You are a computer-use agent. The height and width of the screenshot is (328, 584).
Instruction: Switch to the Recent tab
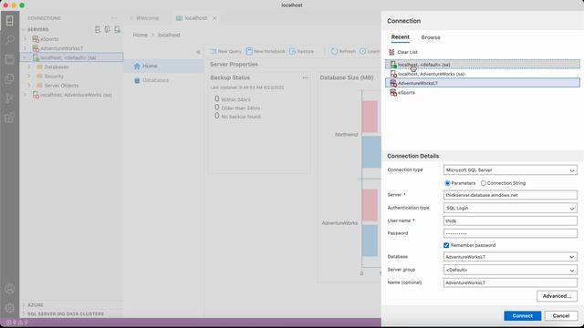coord(401,37)
